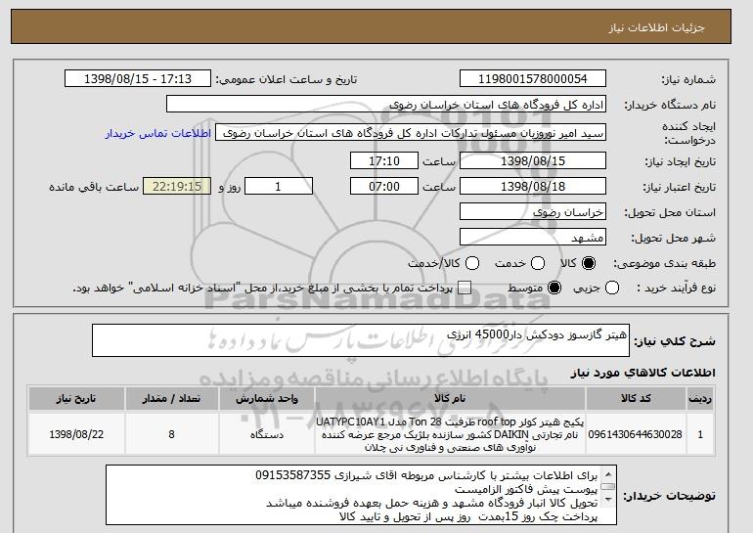Image resolution: width=753 pixels, height=533 pixels.
Task: Click the کد کالا column header
Action: 636,399
